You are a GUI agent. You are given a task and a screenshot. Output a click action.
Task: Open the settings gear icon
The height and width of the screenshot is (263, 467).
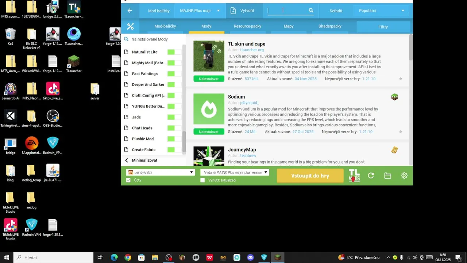tap(404, 176)
